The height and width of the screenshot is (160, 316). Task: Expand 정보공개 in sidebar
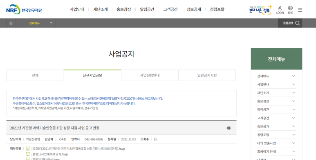coord(276,127)
